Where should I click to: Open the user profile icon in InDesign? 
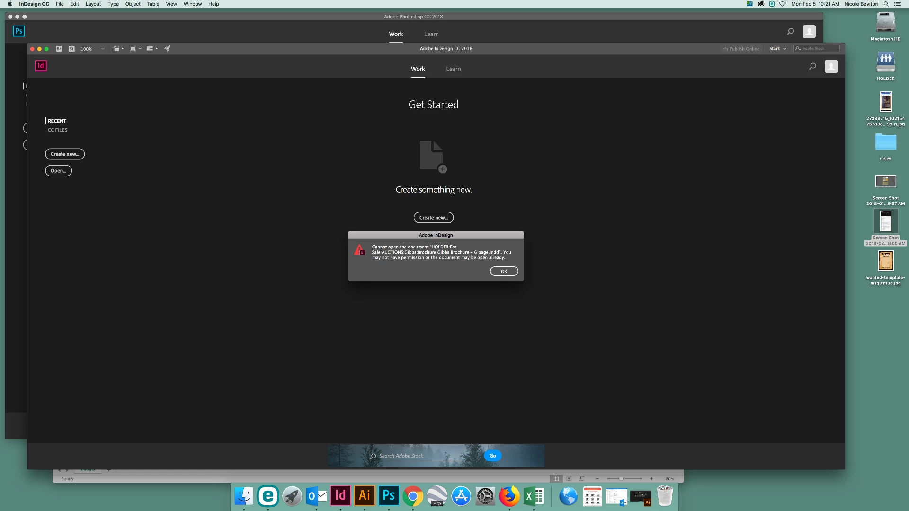coord(831,66)
